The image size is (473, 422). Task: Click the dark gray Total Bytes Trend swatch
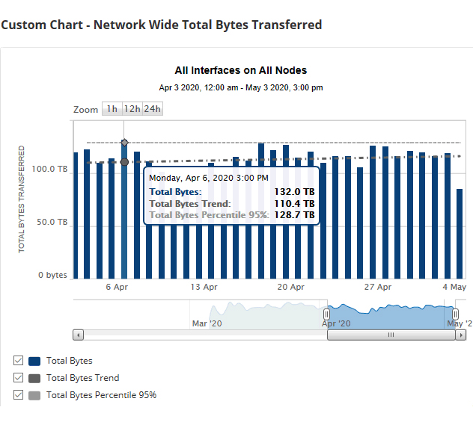click(x=34, y=378)
